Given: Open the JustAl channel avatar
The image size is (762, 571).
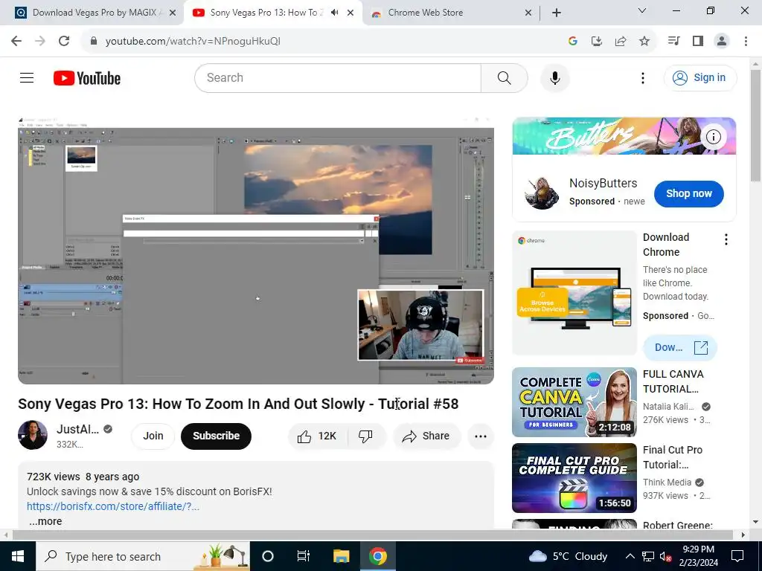Looking at the screenshot, I should click(33, 435).
